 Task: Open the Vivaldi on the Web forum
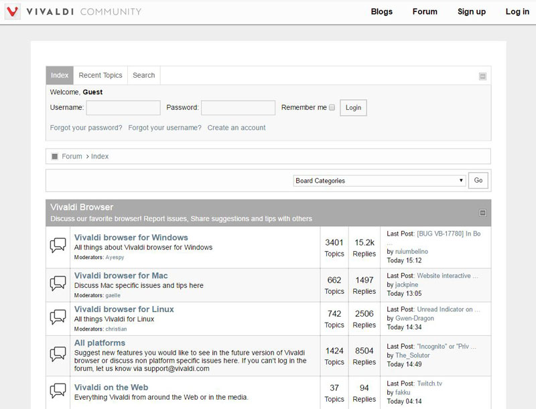(x=111, y=387)
